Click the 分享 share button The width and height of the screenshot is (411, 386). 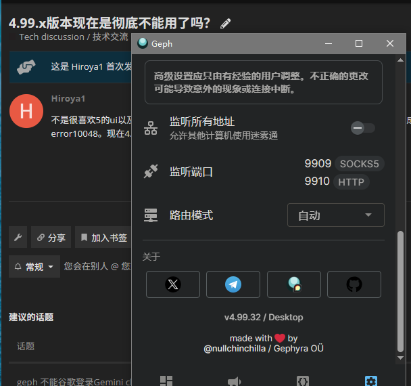click(51, 238)
